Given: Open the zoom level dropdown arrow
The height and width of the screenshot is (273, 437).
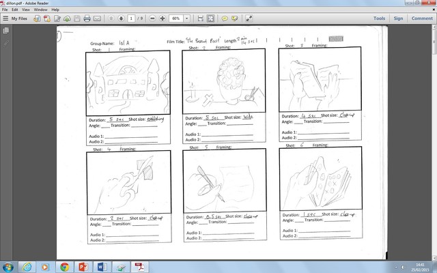Looking at the screenshot, I should click(186, 18).
